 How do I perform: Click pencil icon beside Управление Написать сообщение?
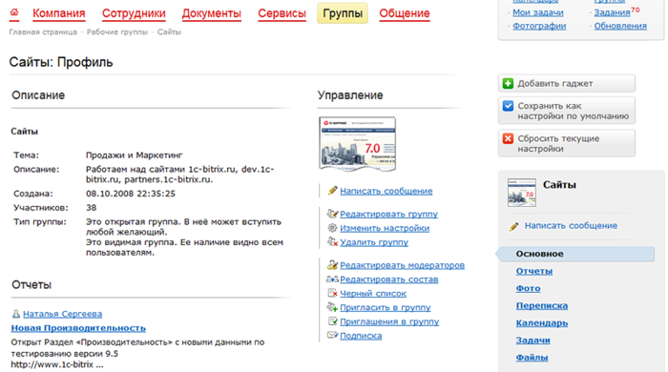333,191
